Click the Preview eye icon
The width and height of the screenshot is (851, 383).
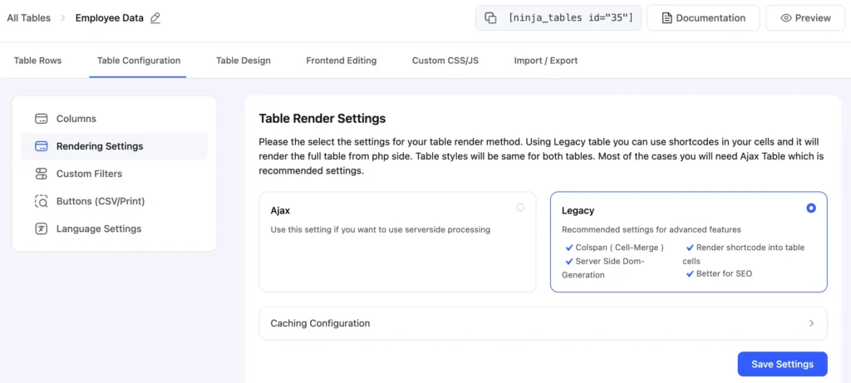(786, 18)
